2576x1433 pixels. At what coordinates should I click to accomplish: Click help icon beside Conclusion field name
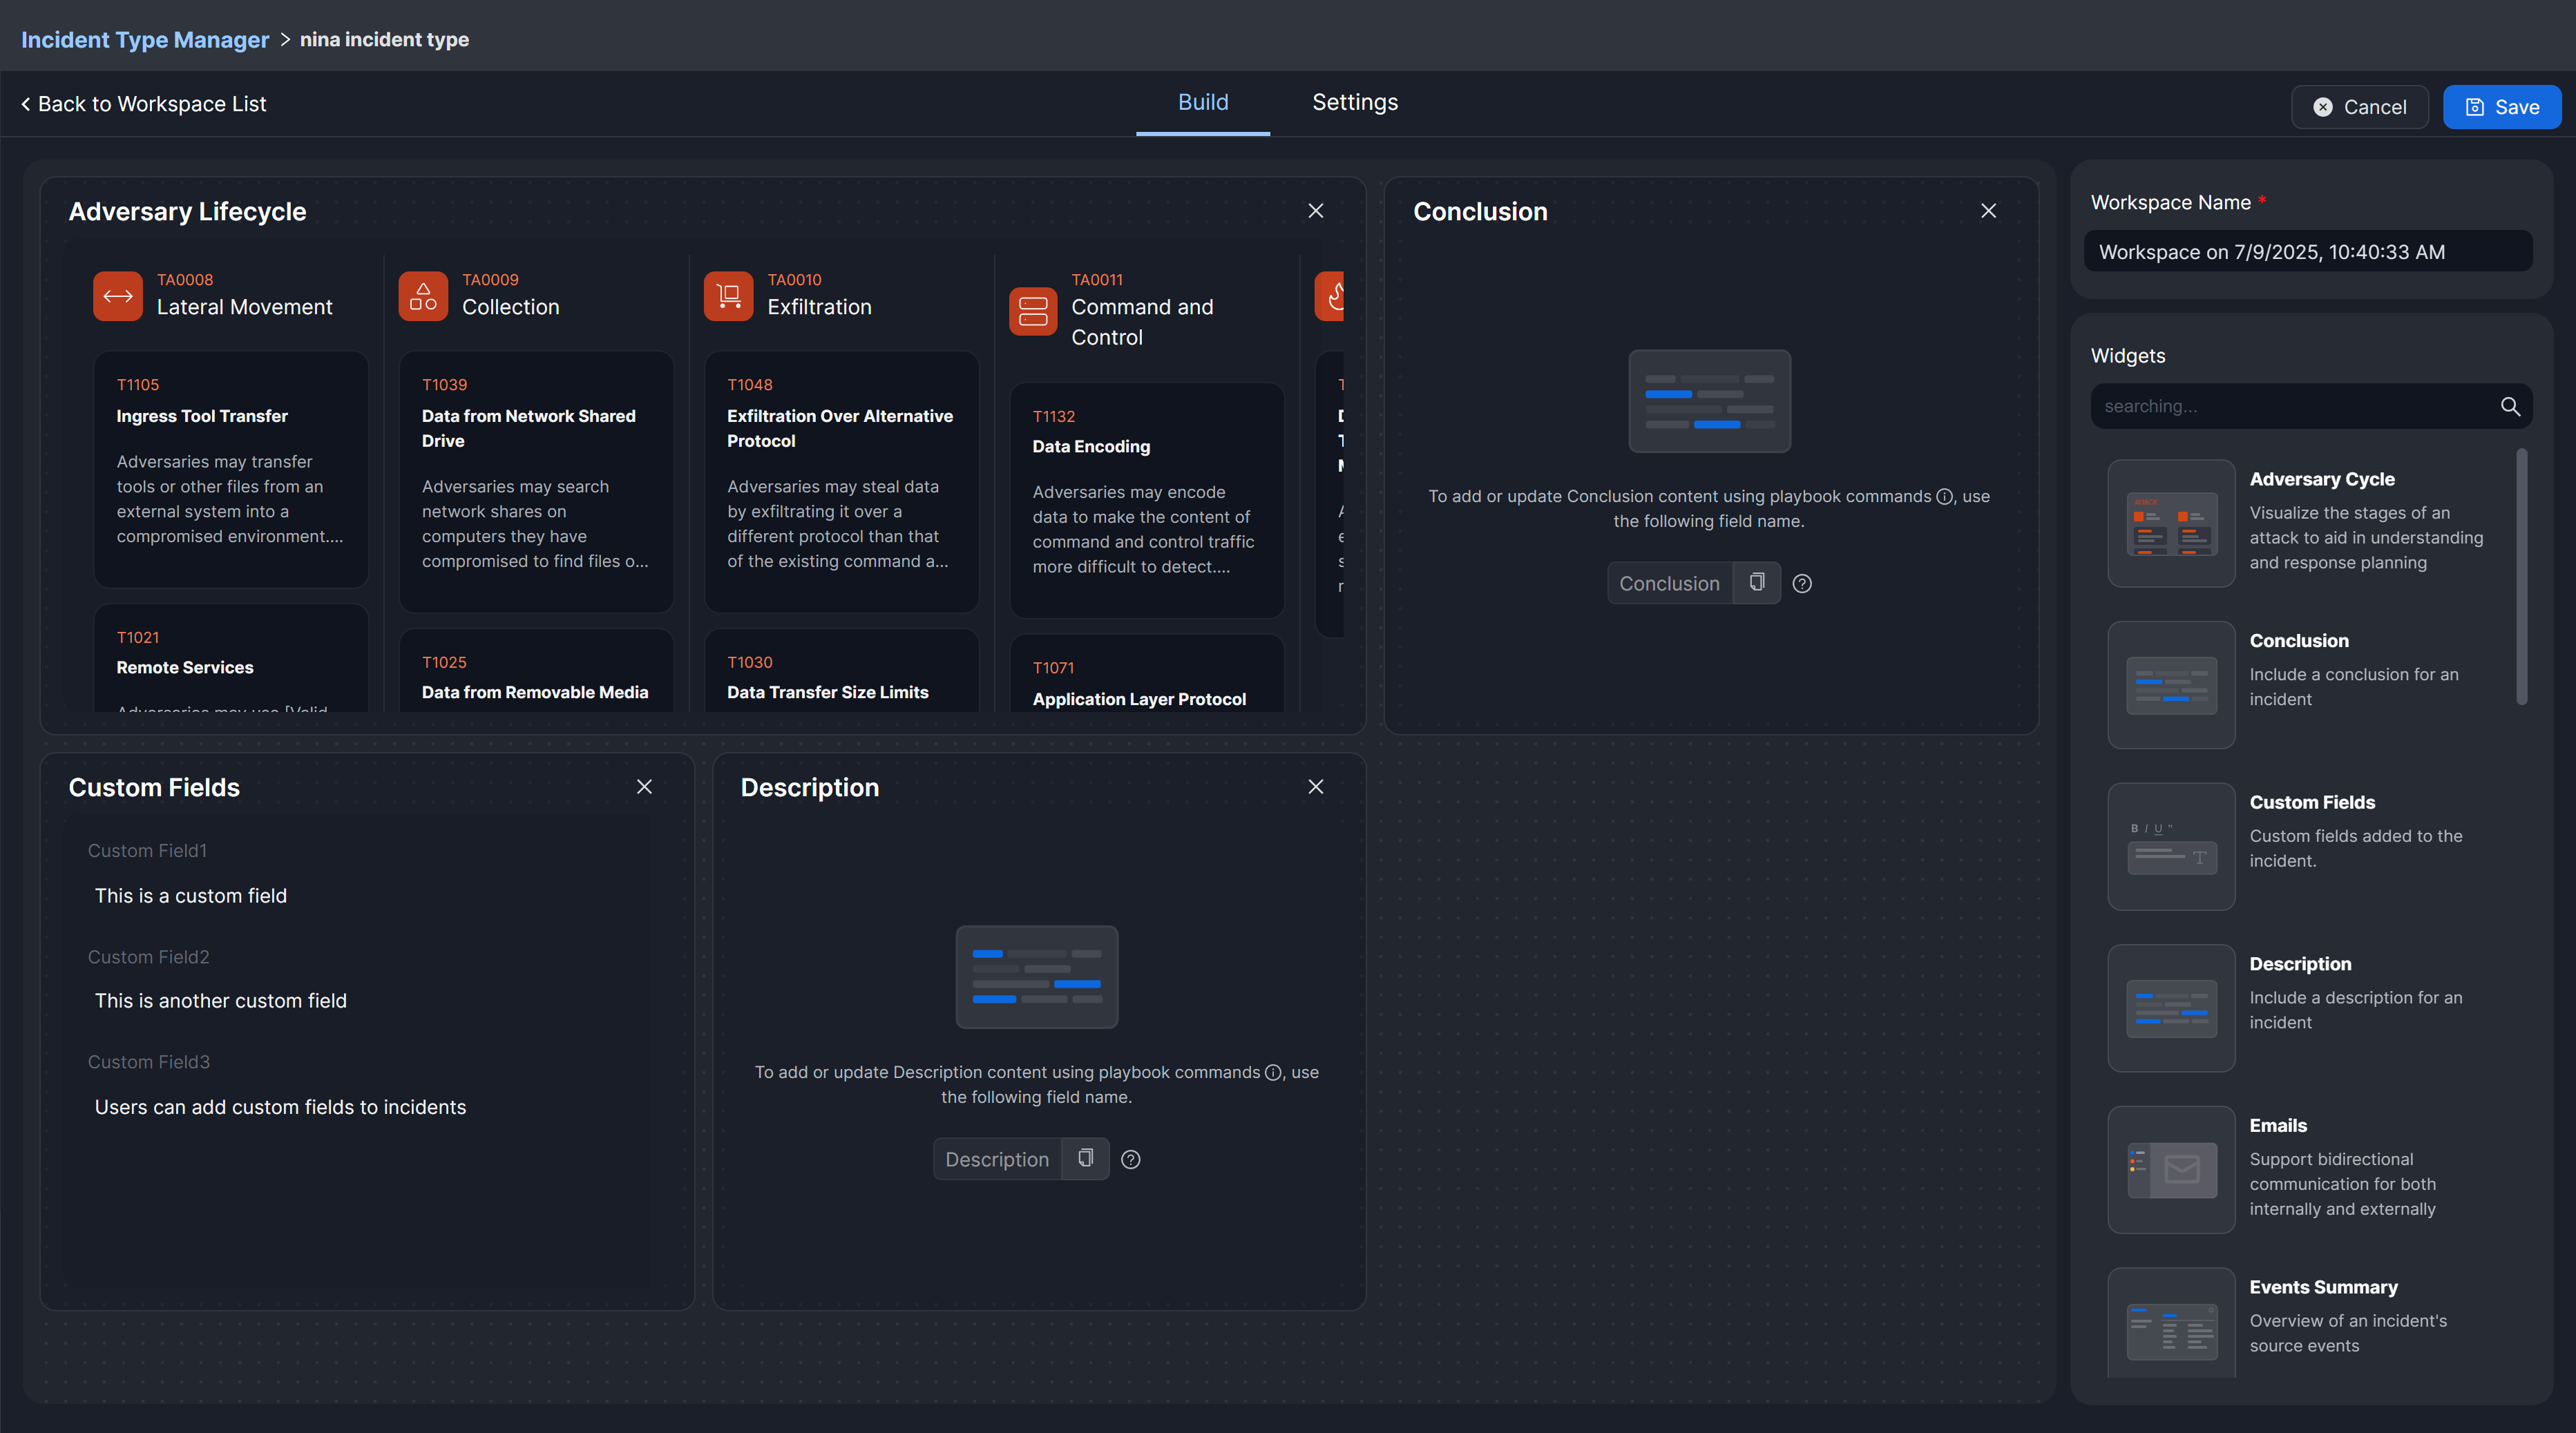[x=1802, y=584]
